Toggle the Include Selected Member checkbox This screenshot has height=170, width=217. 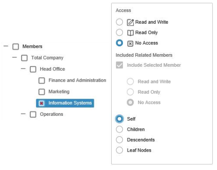(120, 65)
